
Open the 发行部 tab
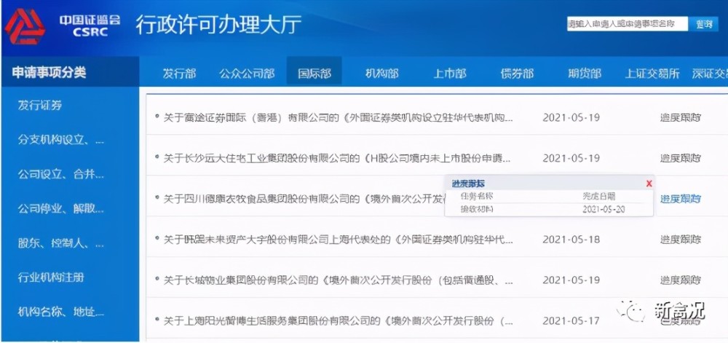179,74
